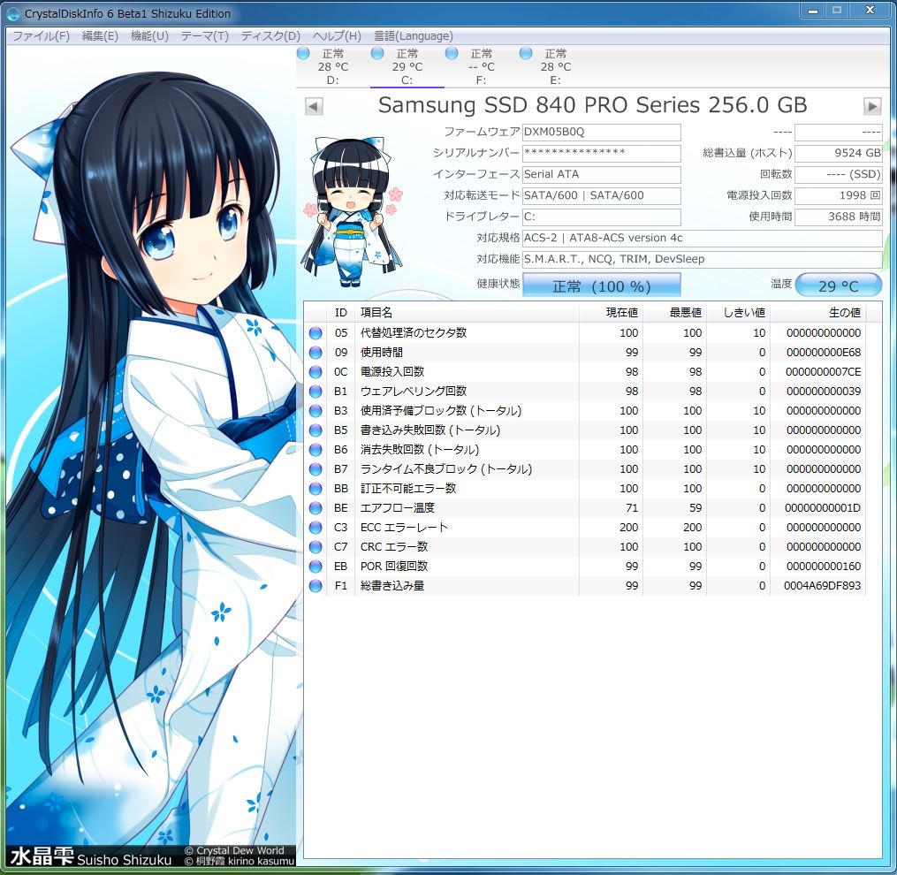This screenshot has width=897, height=875.
Task: Click status icon of row C3 ECC
Action: (x=315, y=528)
